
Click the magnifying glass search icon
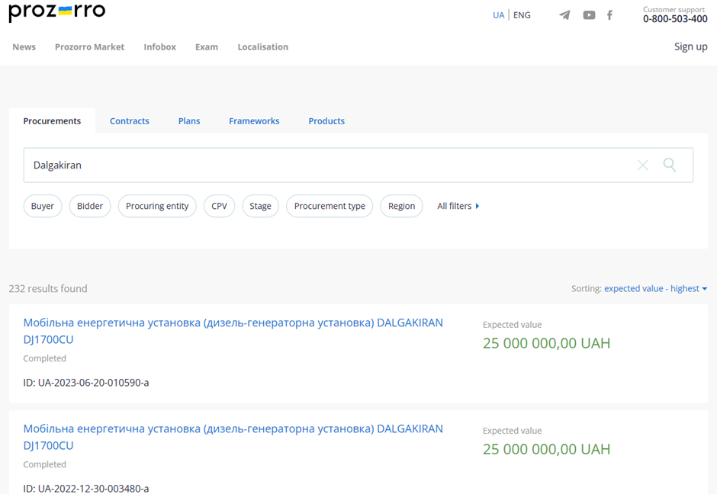pos(670,165)
